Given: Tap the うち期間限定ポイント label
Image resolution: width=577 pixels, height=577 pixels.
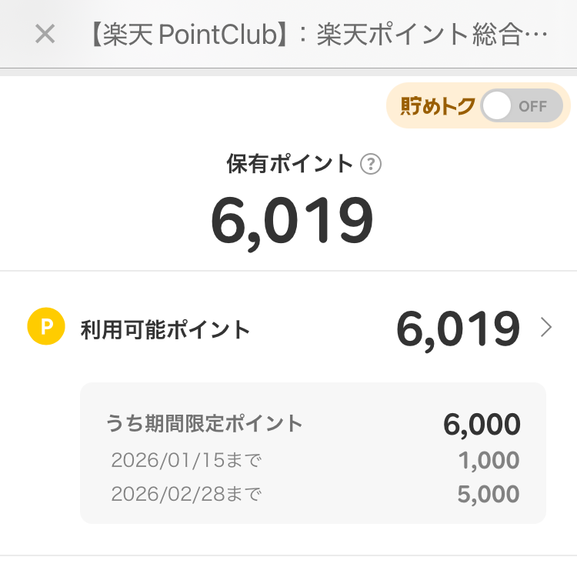Looking at the screenshot, I should pyautogui.click(x=205, y=423).
